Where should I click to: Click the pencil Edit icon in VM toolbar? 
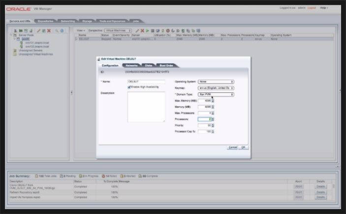tap(137, 31)
